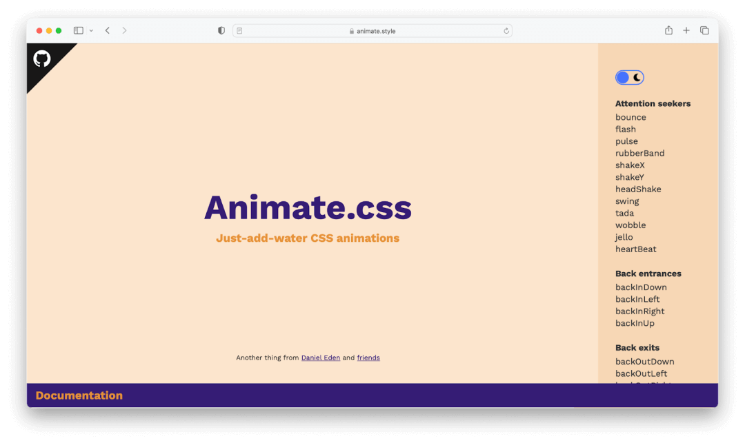Visit the Daniel Eden link
745x443 pixels.
coord(321,358)
